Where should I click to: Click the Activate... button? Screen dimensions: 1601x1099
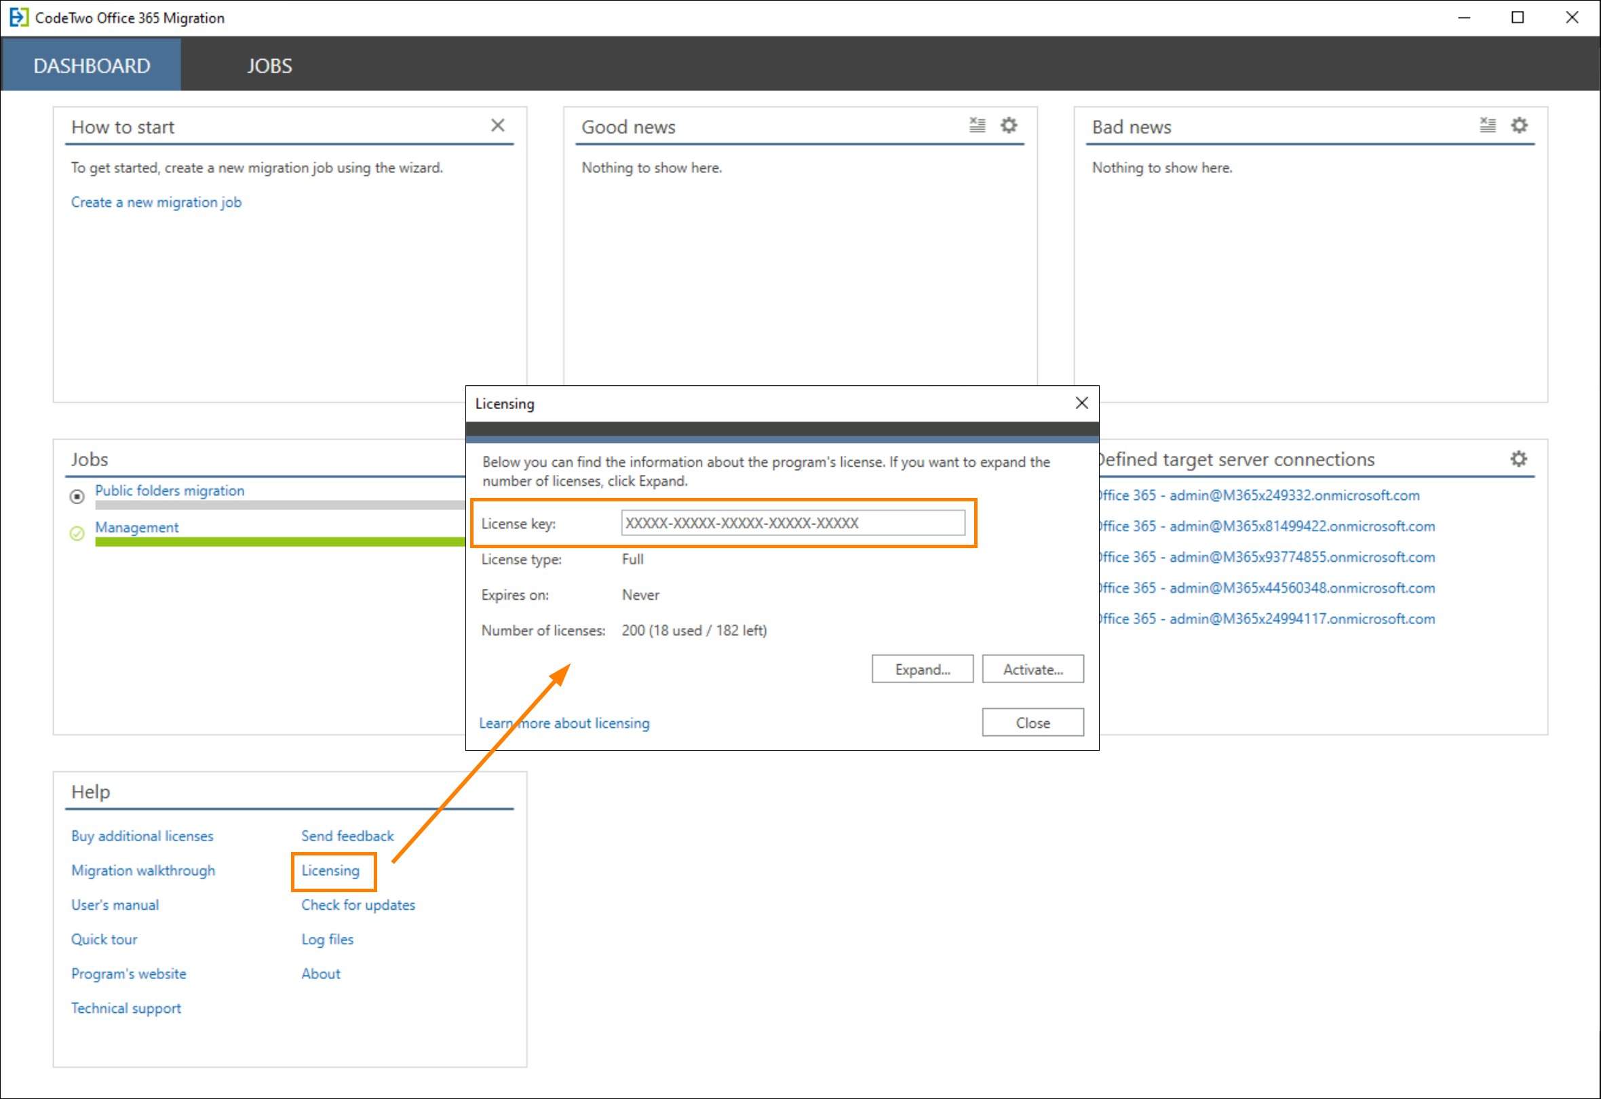coord(1033,669)
